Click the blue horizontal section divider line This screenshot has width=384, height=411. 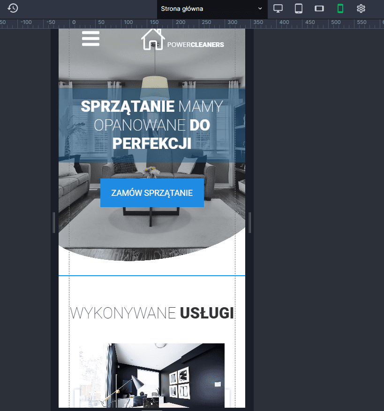[151, 276]
